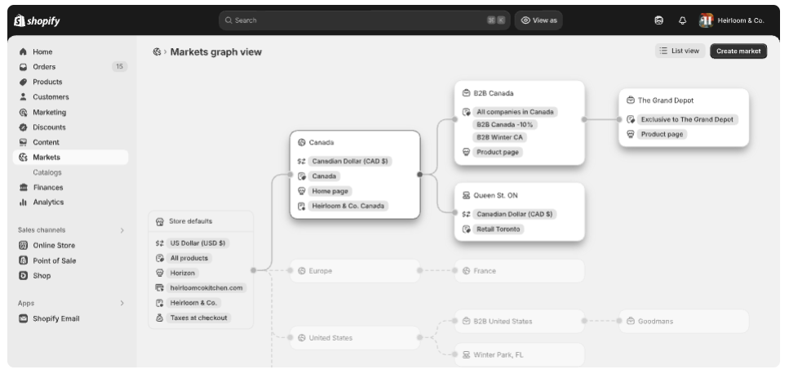Click the Search field
The height and width of the screenshot is (374, 789).
point(364,20)
